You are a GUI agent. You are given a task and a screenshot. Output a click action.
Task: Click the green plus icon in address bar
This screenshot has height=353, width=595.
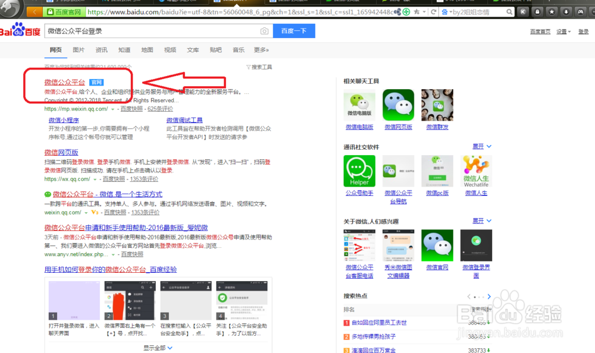click(x=406, y=12)
